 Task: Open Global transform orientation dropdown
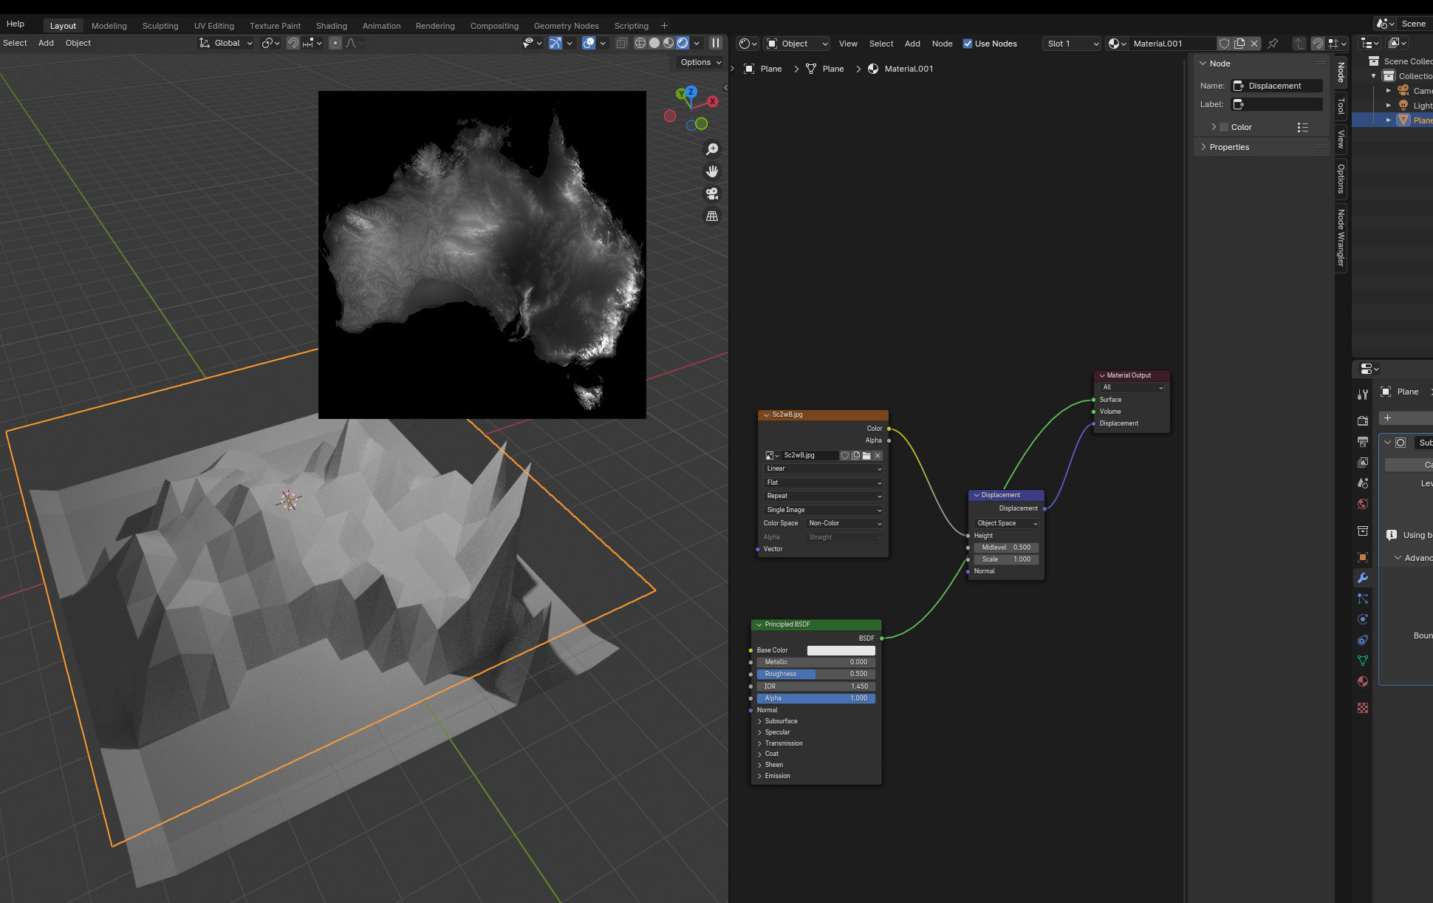(x=226, y=43)
